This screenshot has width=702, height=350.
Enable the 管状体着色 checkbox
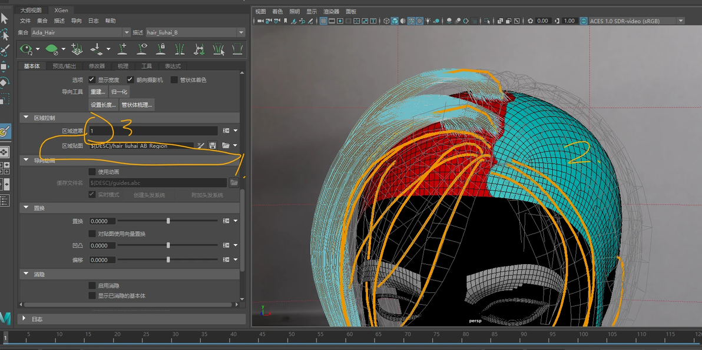point(174,79)
